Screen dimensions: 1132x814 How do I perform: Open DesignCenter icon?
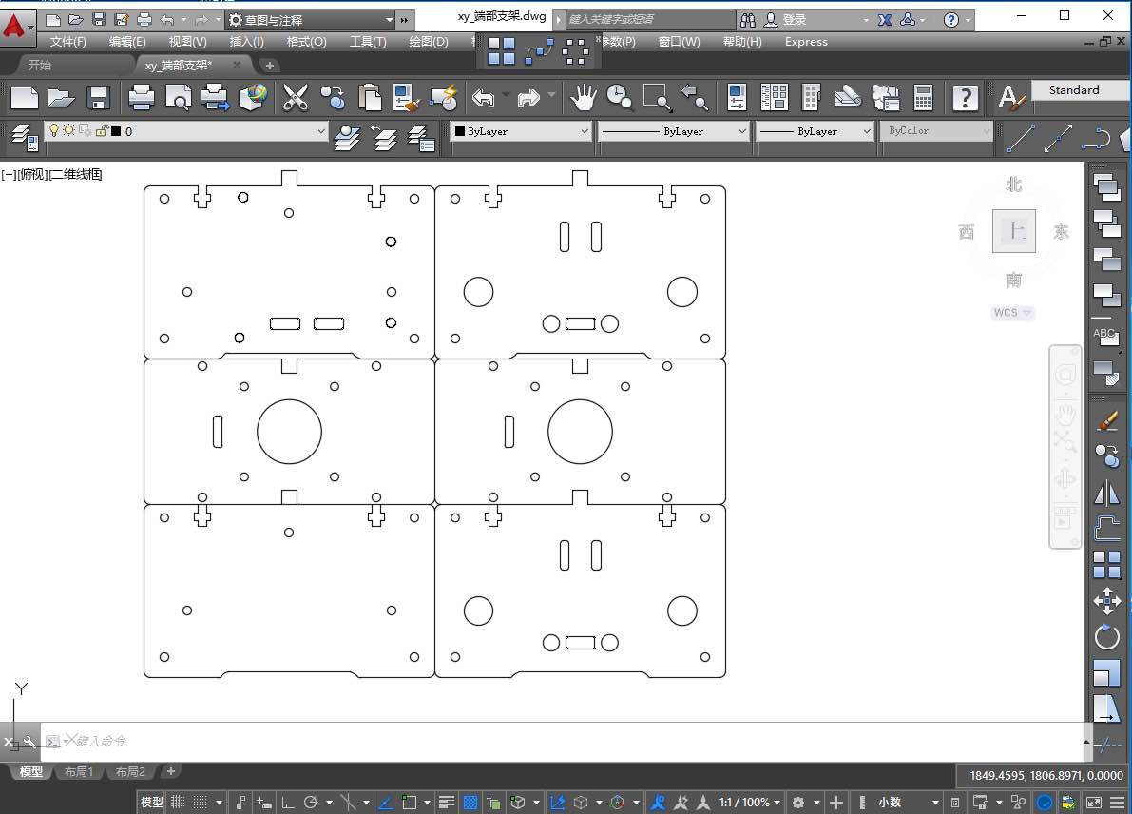(x=774, y=98)
